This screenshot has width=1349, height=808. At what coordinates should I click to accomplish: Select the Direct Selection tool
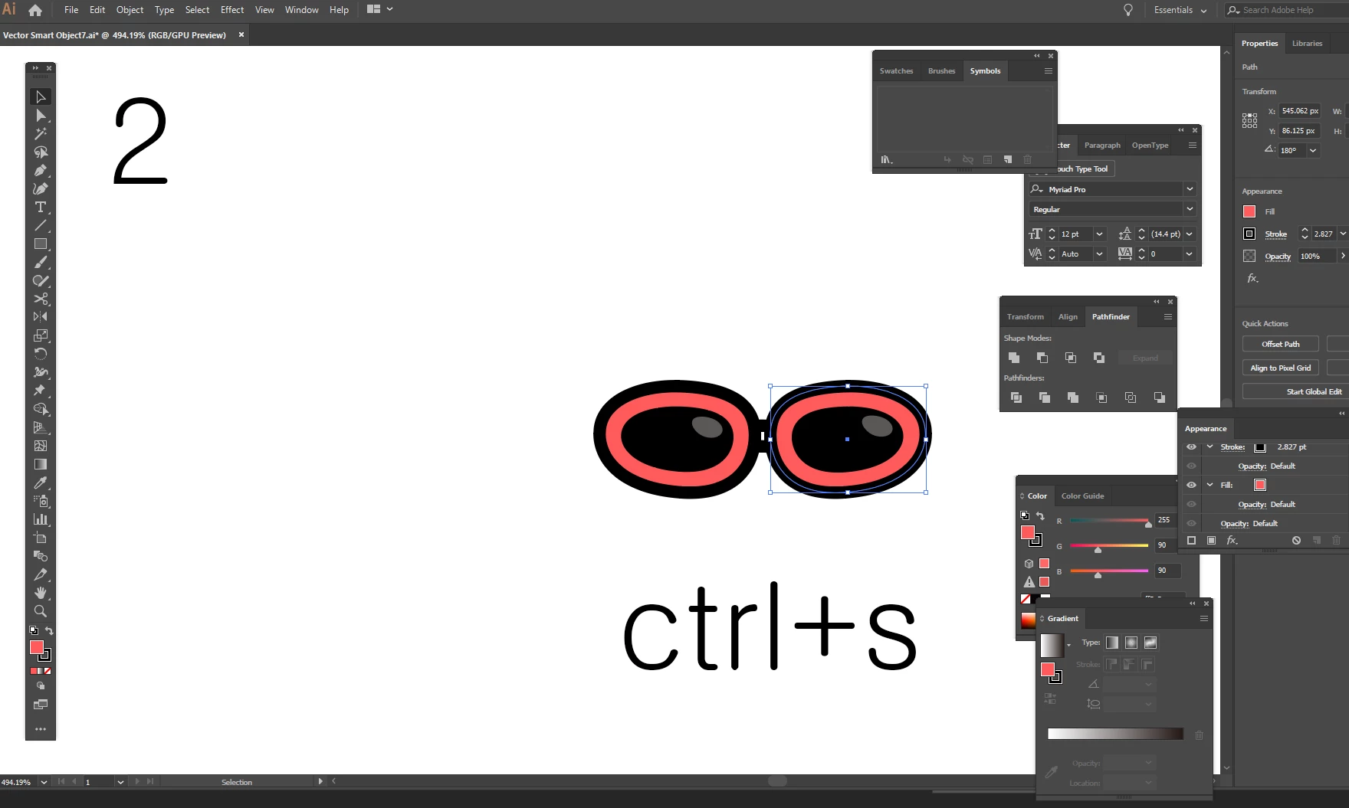pyautogui.click(x=41, y=116)
